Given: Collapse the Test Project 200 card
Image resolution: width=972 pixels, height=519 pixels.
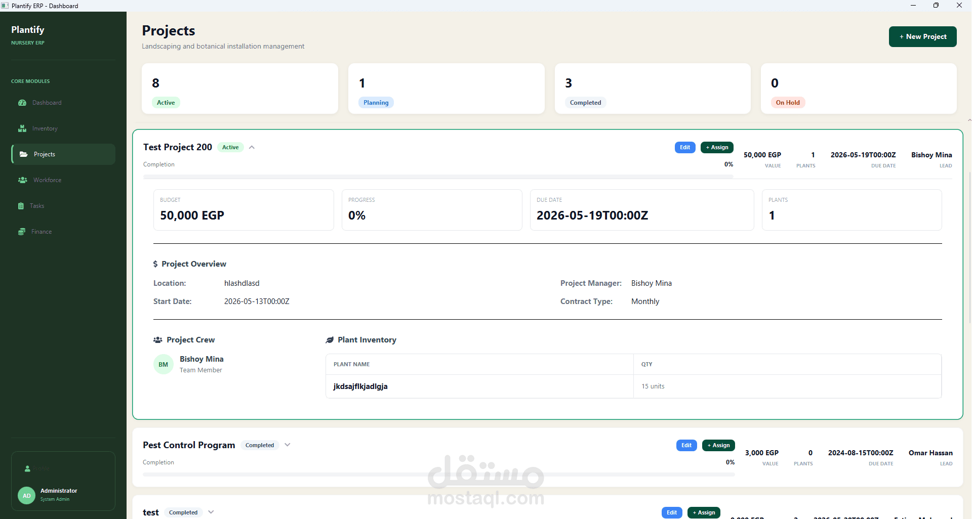Looking at the screenshot, I should 252,147.
